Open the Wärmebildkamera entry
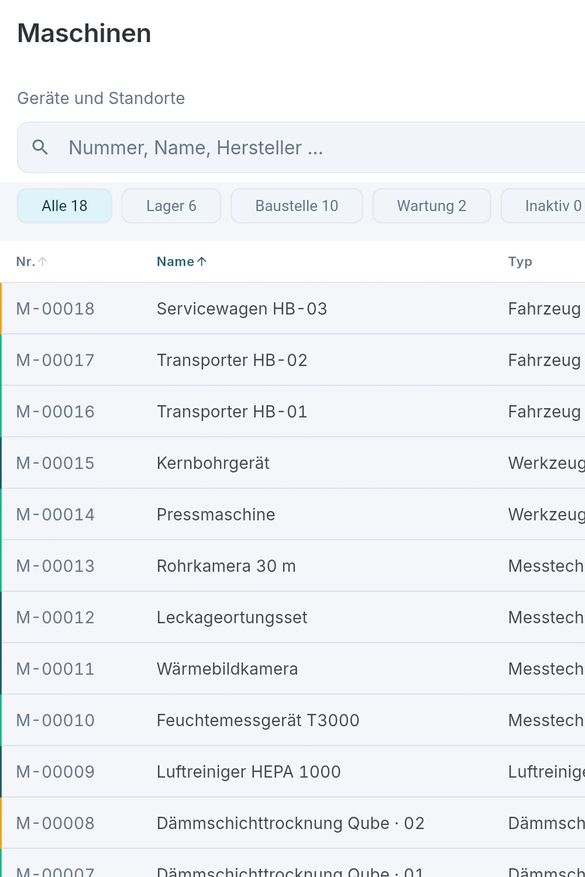Viewport: 585px width, 877px height. tap(228, 669)
